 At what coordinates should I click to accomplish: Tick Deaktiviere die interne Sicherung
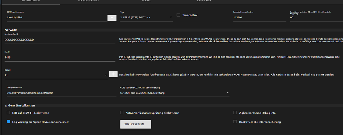click(235, 122)
